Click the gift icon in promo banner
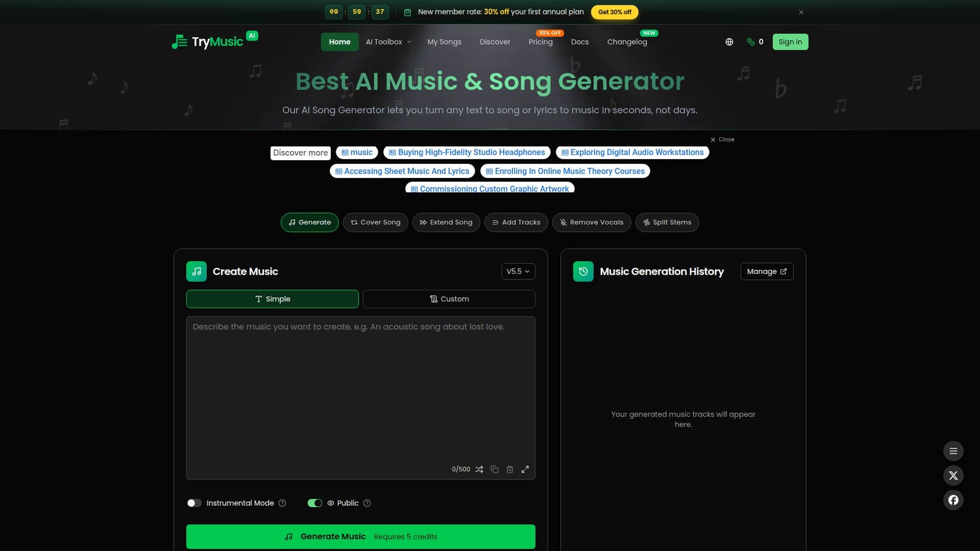The width and height of the screenshot is (980, 551). click(x=407, y=12)
